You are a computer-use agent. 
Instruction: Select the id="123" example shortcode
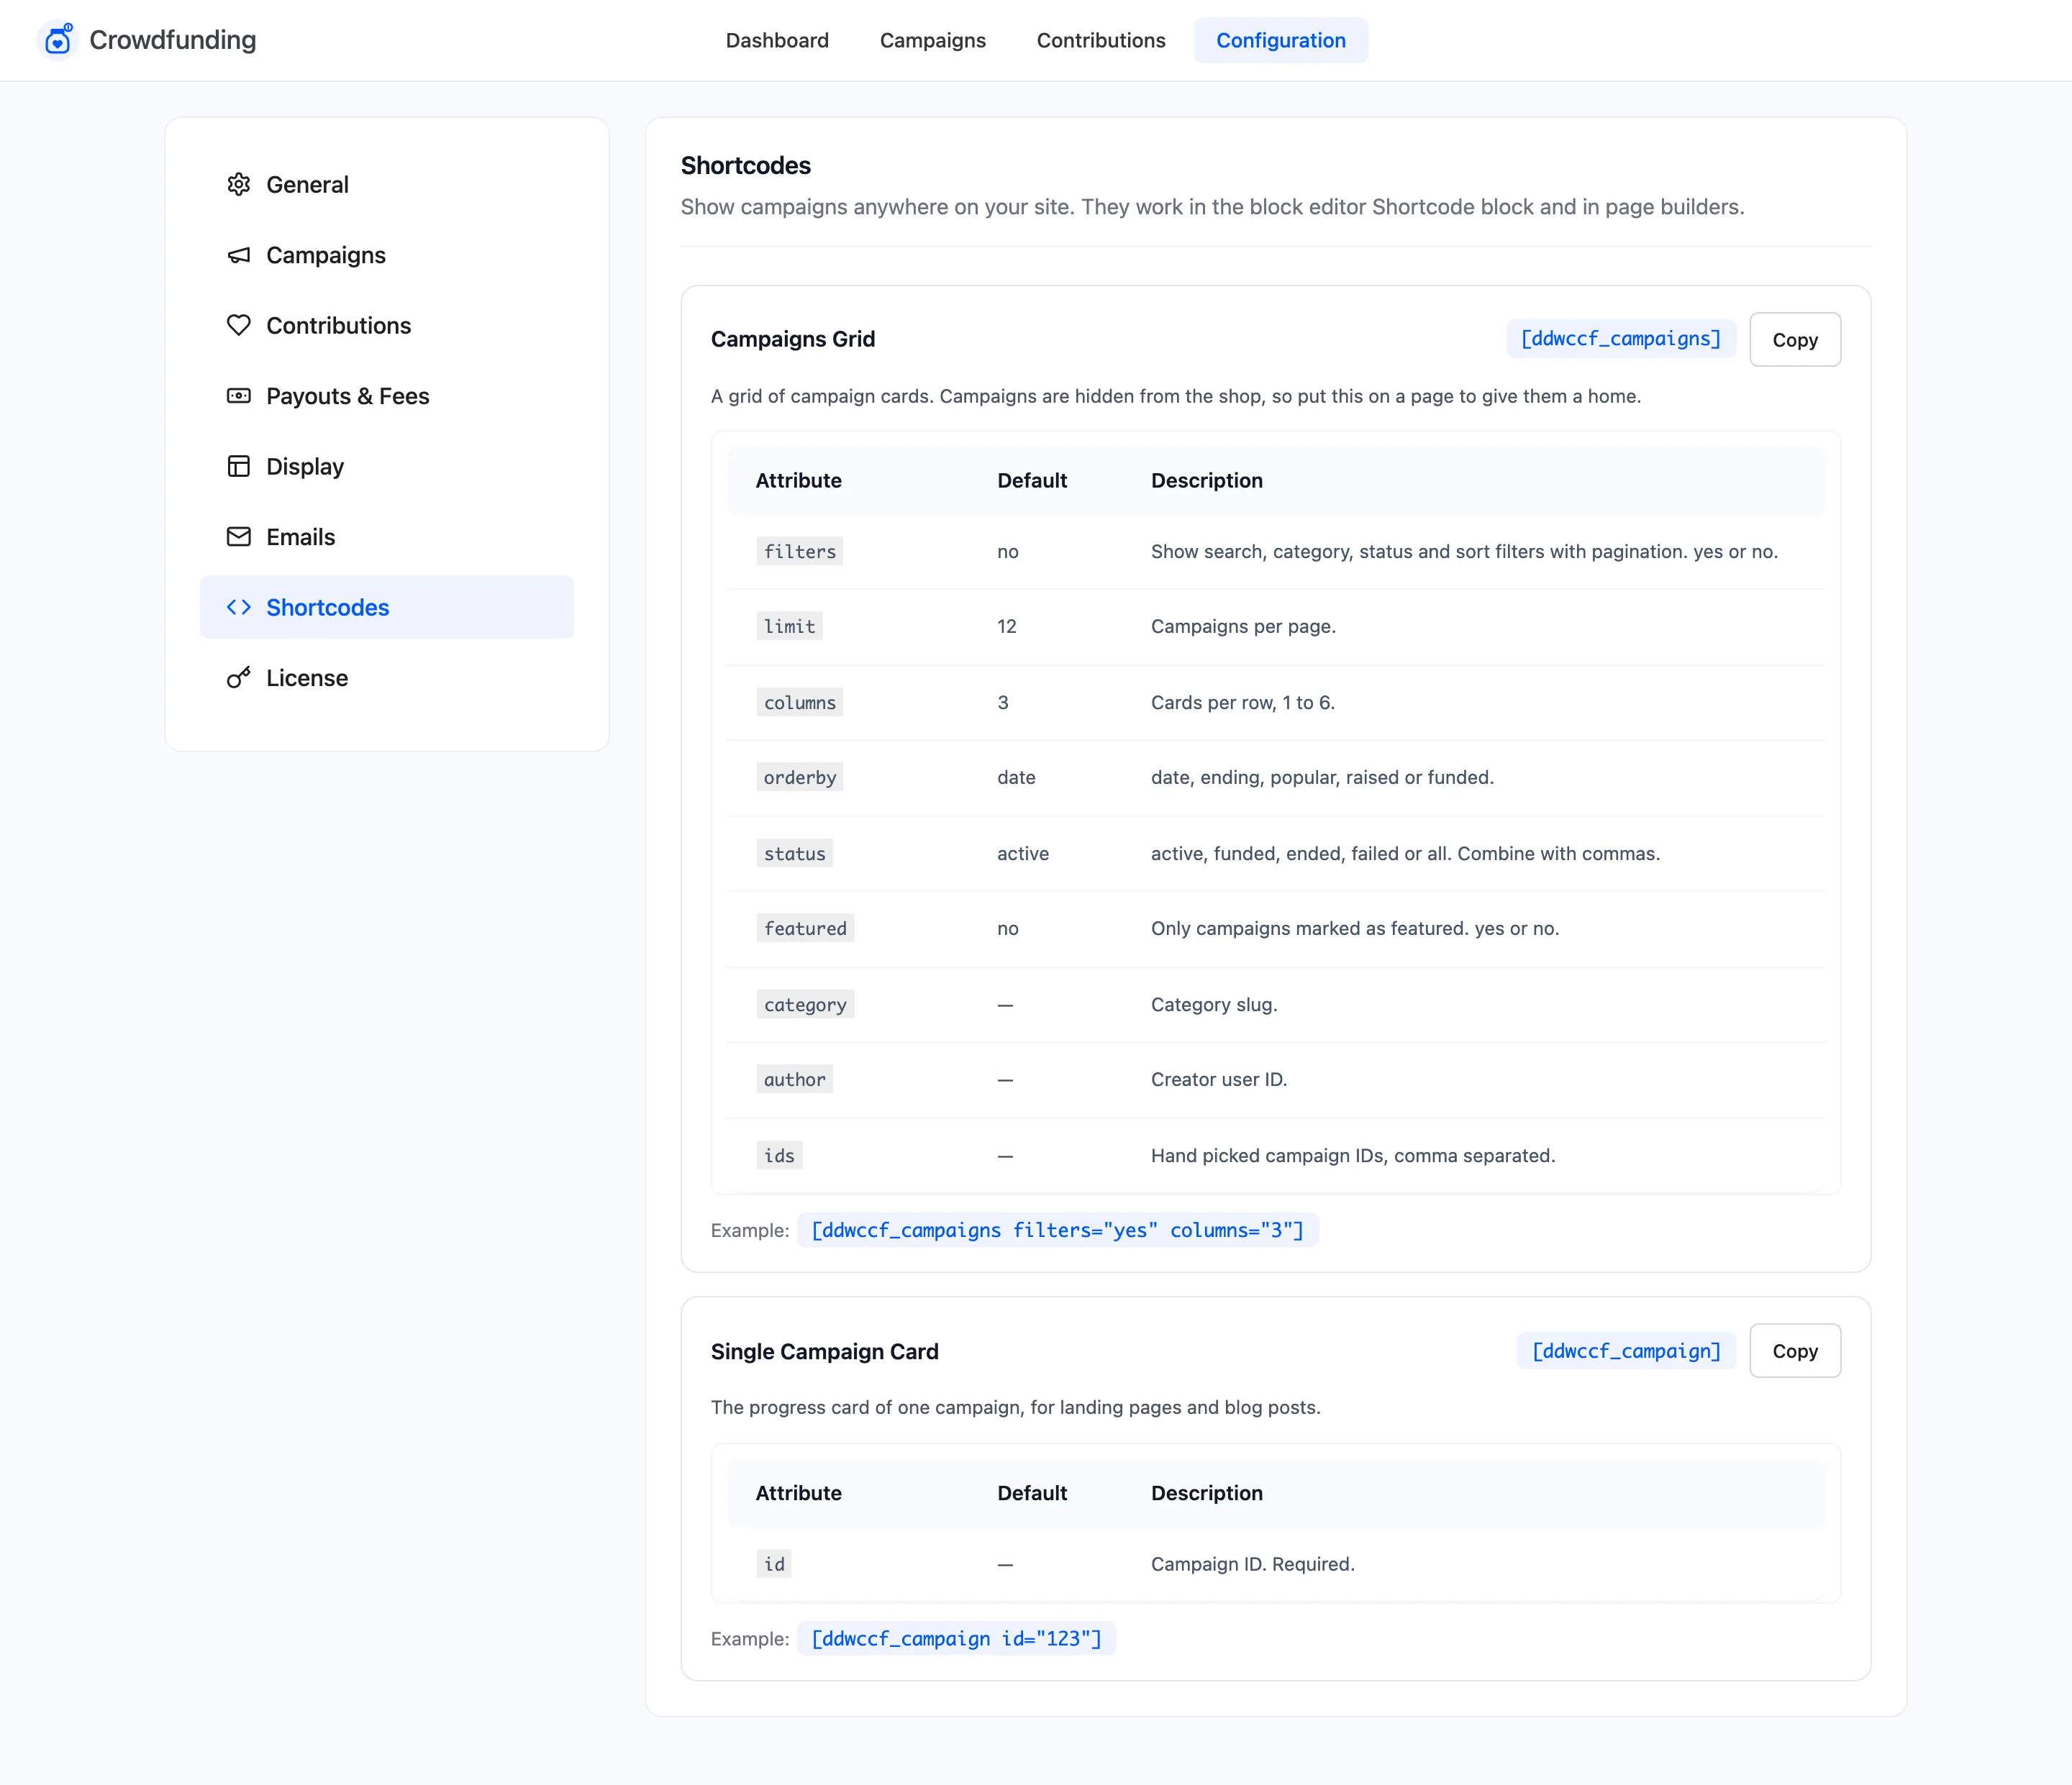pos(956,1639)
